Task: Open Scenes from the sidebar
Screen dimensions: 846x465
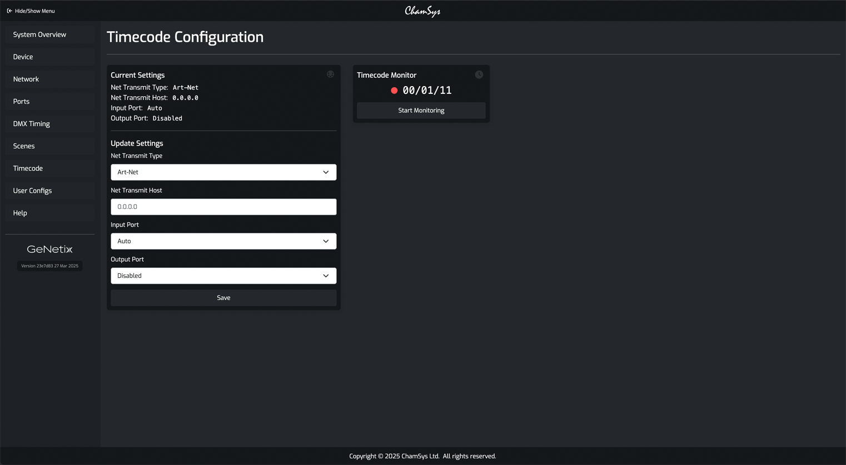Action: 24,146
